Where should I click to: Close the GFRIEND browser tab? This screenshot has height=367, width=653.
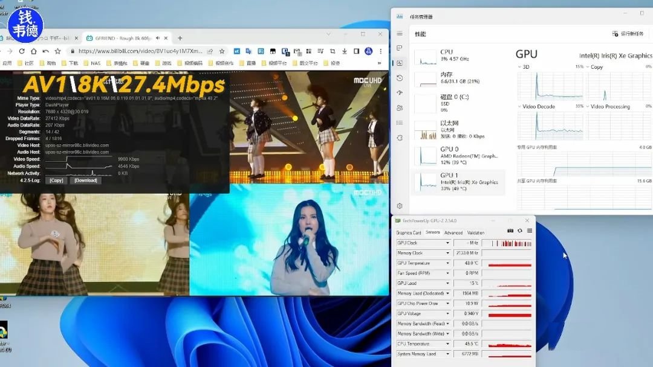coord(166,38)
